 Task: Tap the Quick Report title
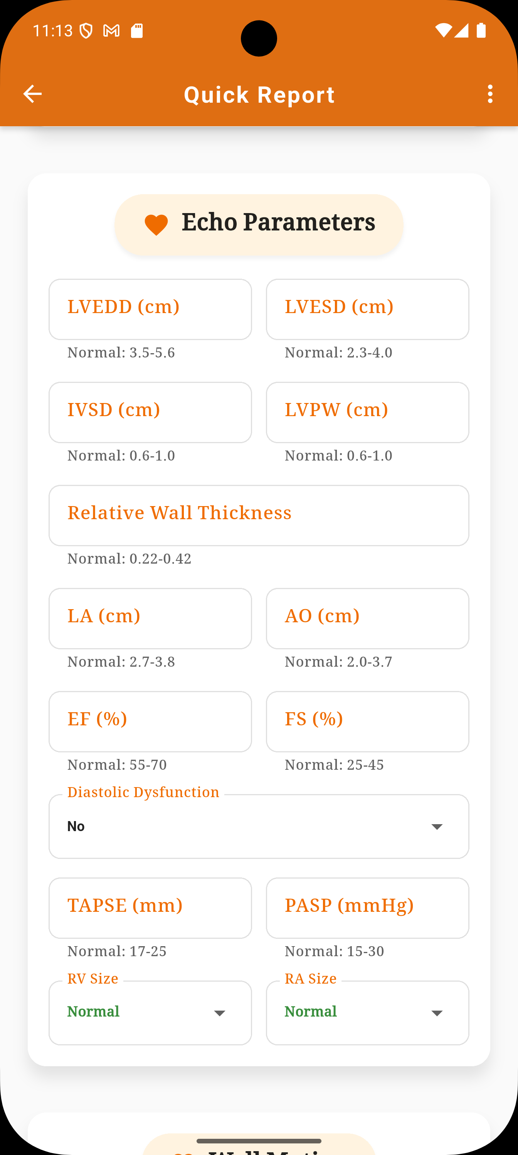pyautogui.click(x=259, y=95)
